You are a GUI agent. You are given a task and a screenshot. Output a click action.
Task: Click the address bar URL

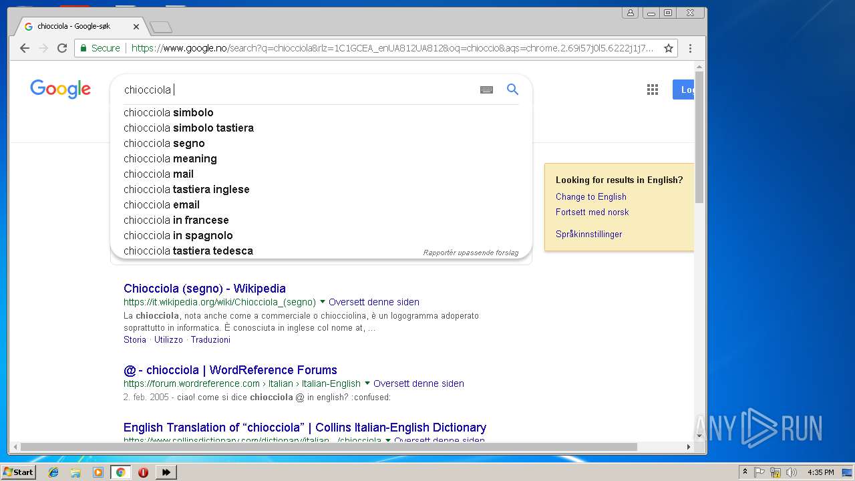coord(393,48)
